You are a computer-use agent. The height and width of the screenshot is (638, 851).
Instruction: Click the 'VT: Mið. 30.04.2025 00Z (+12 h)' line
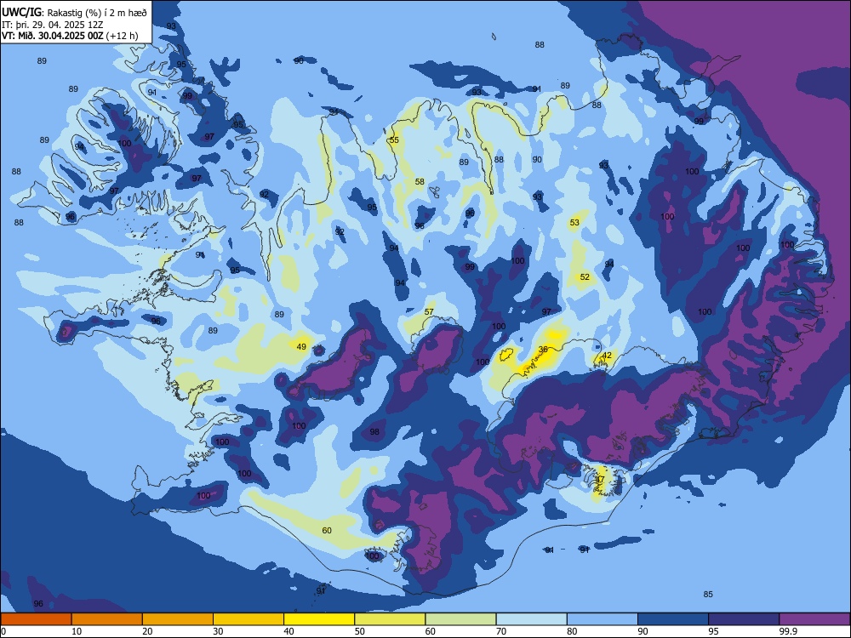click(x=70, y=36)
